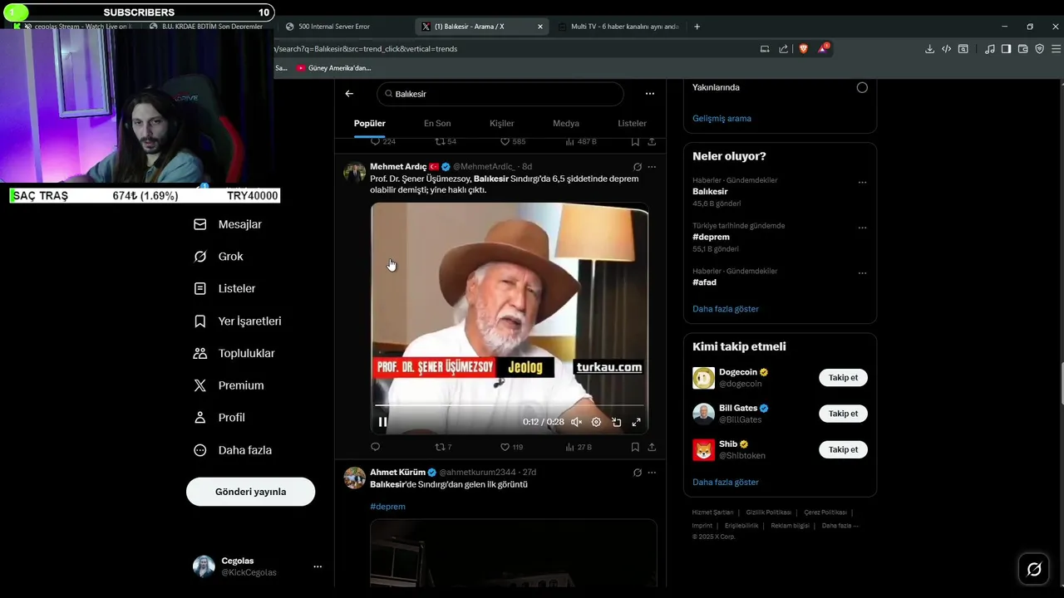This screenshot has height=598, width=1064.
Task: Seek along the video progress bar
Action: (x=510, y=405)
